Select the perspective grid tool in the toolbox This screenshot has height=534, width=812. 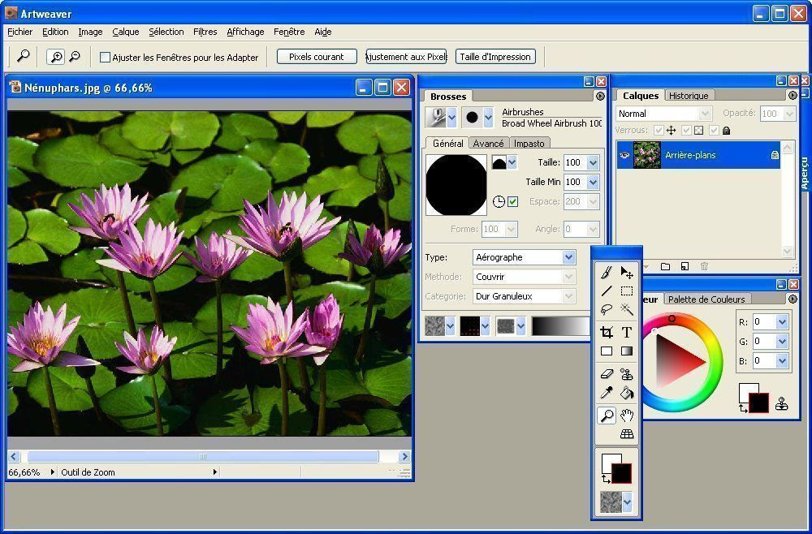click(x=627, y=434)
